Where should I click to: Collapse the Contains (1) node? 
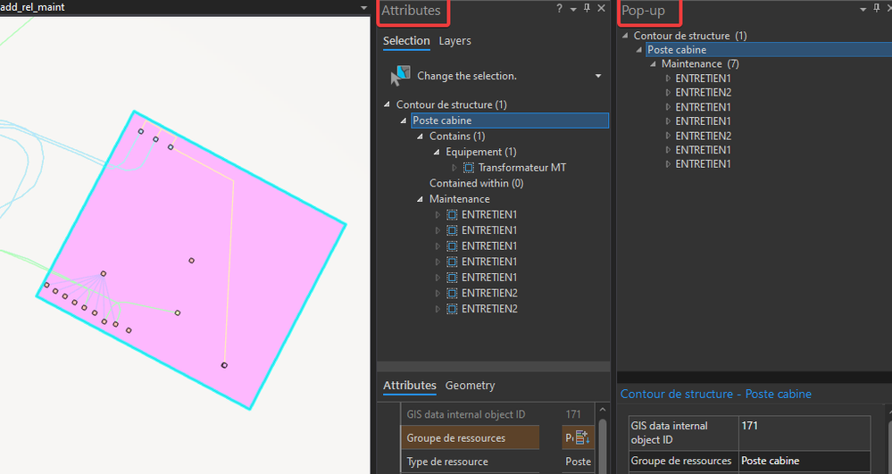(x=421, y=136)
